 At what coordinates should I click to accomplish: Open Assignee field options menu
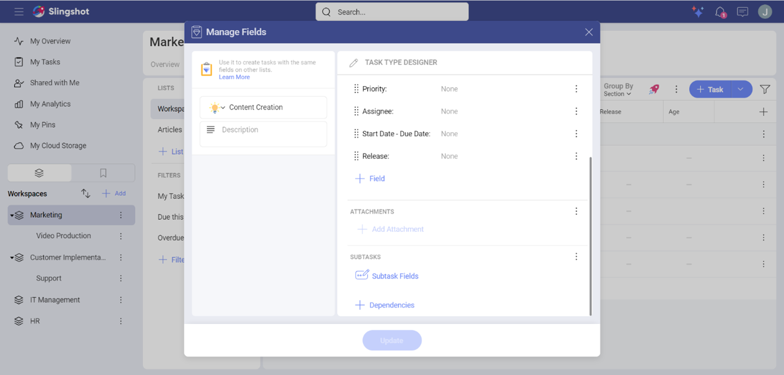[576, 111]
